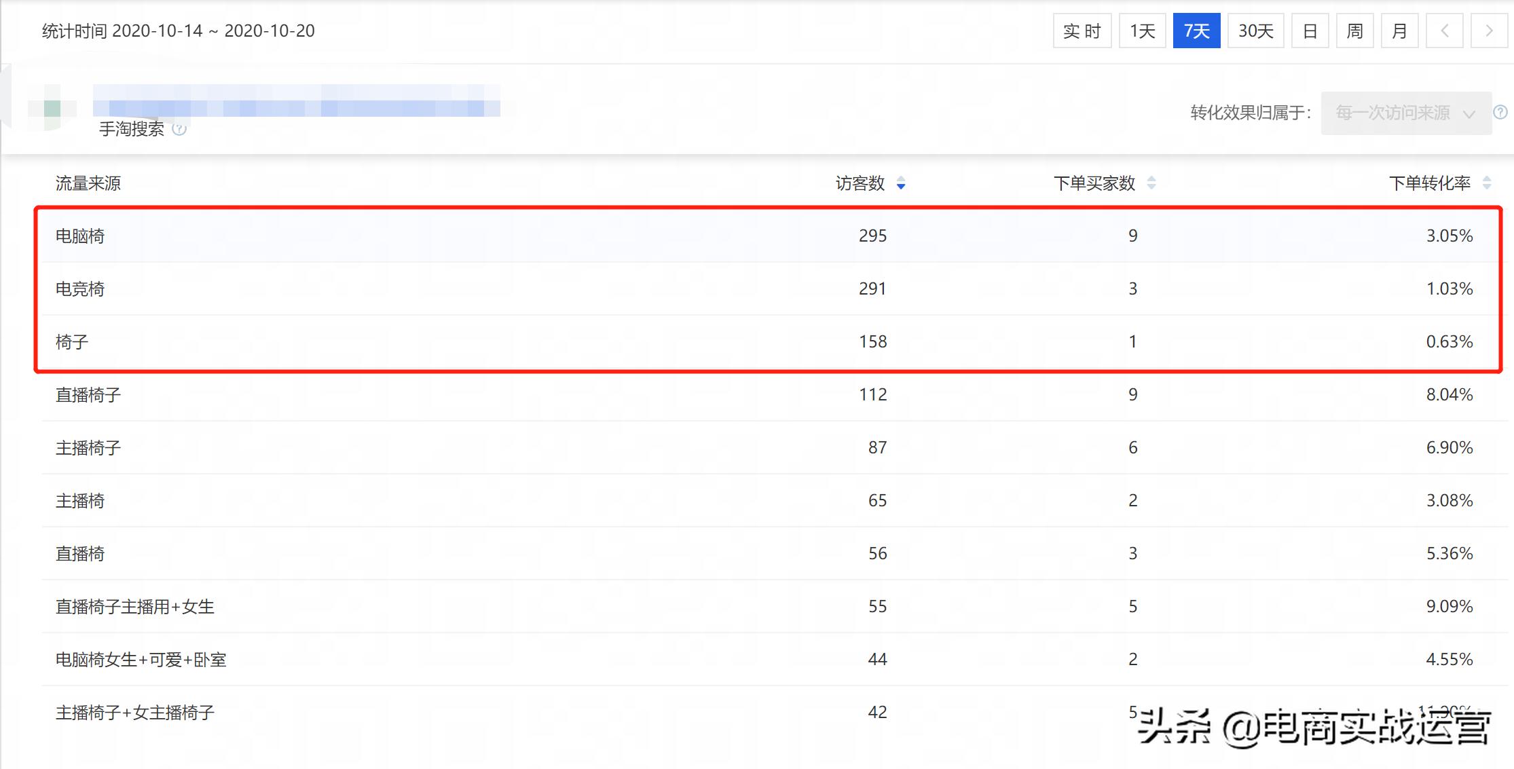Go to next period arrow
The image size is (1514, 769).
click(1489, 31)
